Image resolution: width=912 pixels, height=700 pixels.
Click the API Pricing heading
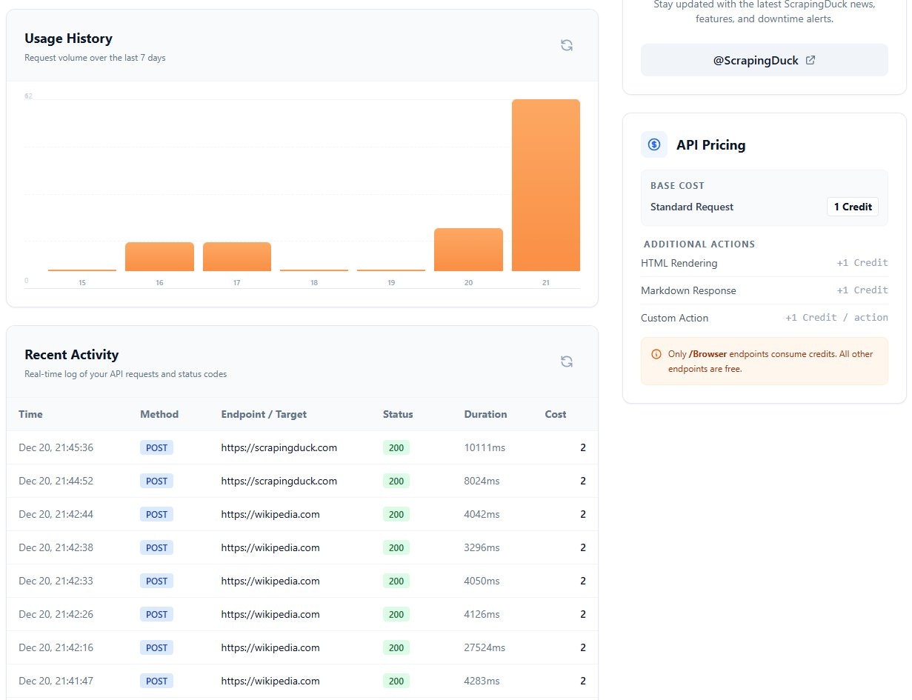click(710, 145)
